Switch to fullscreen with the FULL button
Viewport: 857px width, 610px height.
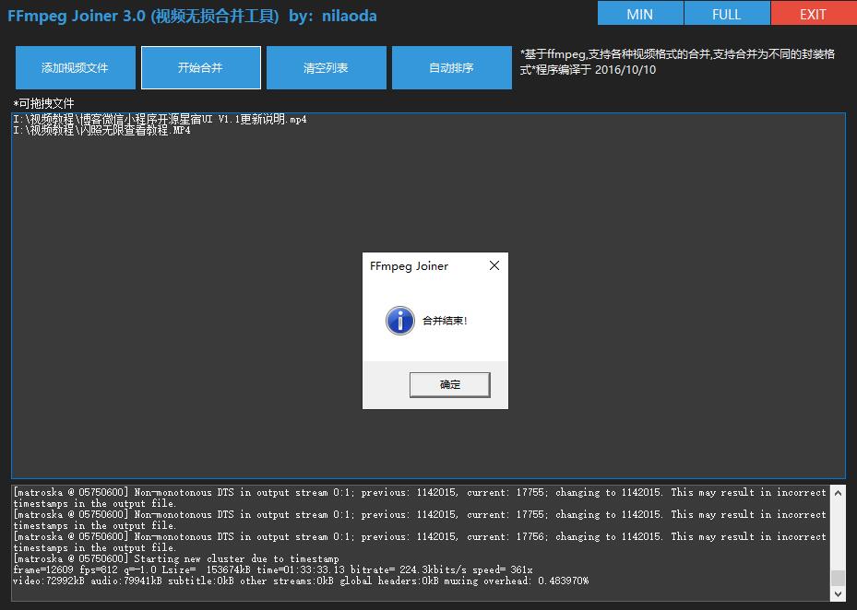pyautogui.click(x=726, y=14)
